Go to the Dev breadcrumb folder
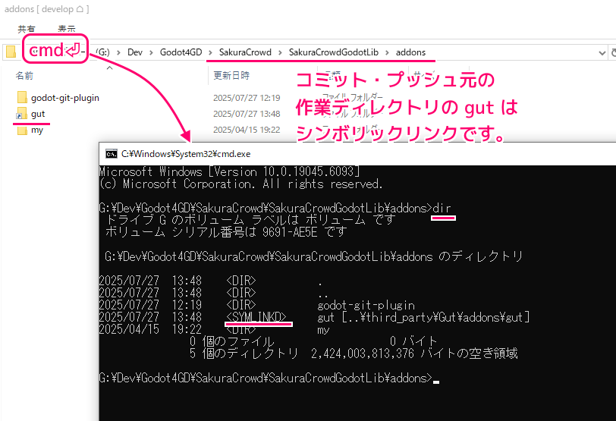 (x=135, y=52)
